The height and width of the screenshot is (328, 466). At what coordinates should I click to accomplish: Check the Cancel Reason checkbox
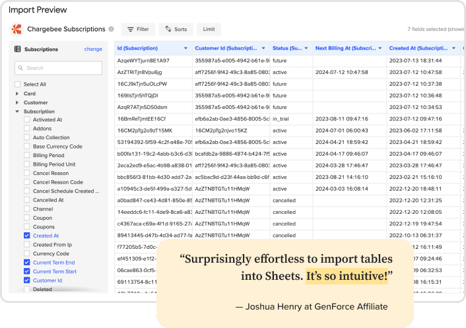coord(27,173)
